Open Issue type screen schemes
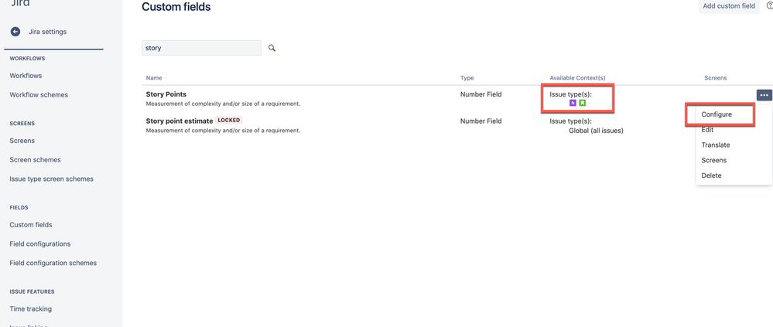The width and height of the screenshot is (773, 327). (x=51, y=179)
